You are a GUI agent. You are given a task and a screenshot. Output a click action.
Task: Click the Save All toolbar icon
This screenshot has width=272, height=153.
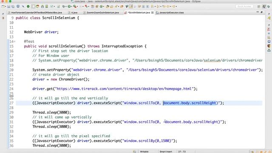(x=13, y=6)
